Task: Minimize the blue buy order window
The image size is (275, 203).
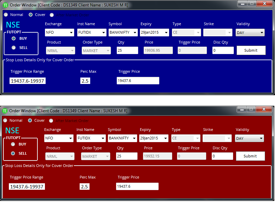Action: [243, 4]
